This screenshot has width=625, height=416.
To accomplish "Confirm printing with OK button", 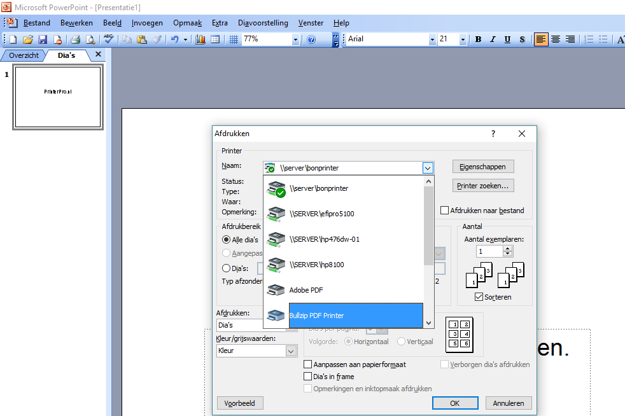I will pos(455,403).
